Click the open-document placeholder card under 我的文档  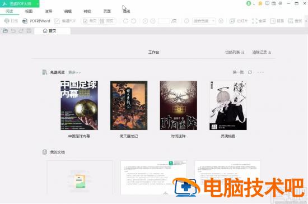[x=80, y=178]
